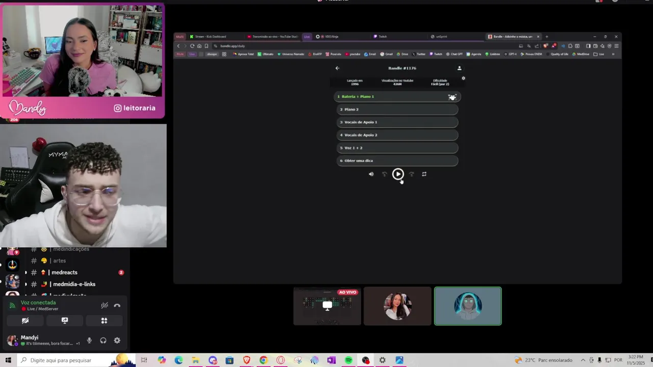The width and height of the screenshot is (653, 367).
Task: Click 'Obter uma dica' hint row
Action: [397, 161]
